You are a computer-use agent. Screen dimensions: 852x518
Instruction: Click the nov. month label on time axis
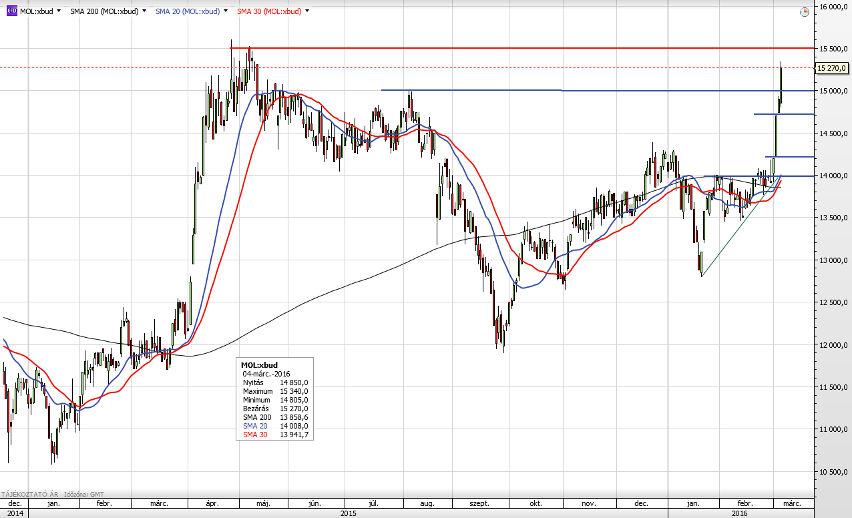588,503
